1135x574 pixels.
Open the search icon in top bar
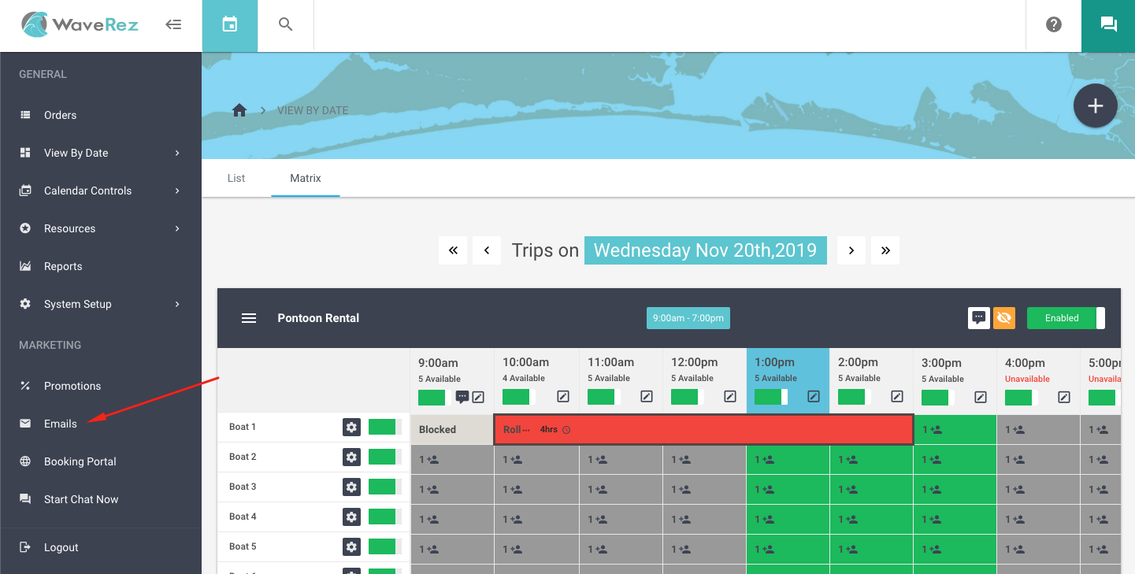pyautogui.click(x=286, y=24)
